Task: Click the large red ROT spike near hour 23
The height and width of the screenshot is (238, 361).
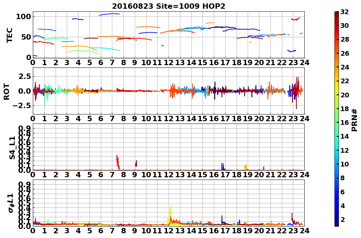Action: click(x=297, y=92)
